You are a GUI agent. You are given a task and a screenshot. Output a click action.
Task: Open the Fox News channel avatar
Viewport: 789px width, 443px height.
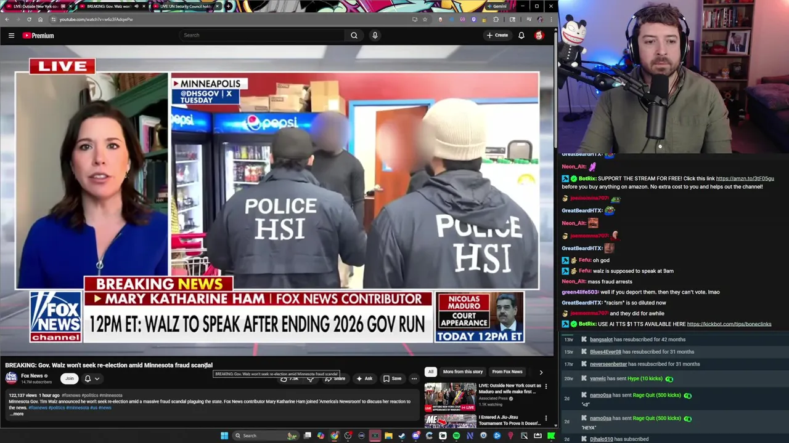click(12, 378)
